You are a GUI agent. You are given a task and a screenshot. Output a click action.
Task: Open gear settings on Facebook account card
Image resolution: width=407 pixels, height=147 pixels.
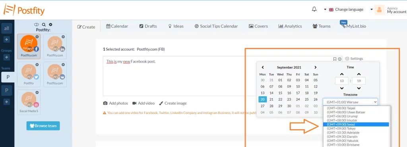pyautogui.click(x=37, y=37)
